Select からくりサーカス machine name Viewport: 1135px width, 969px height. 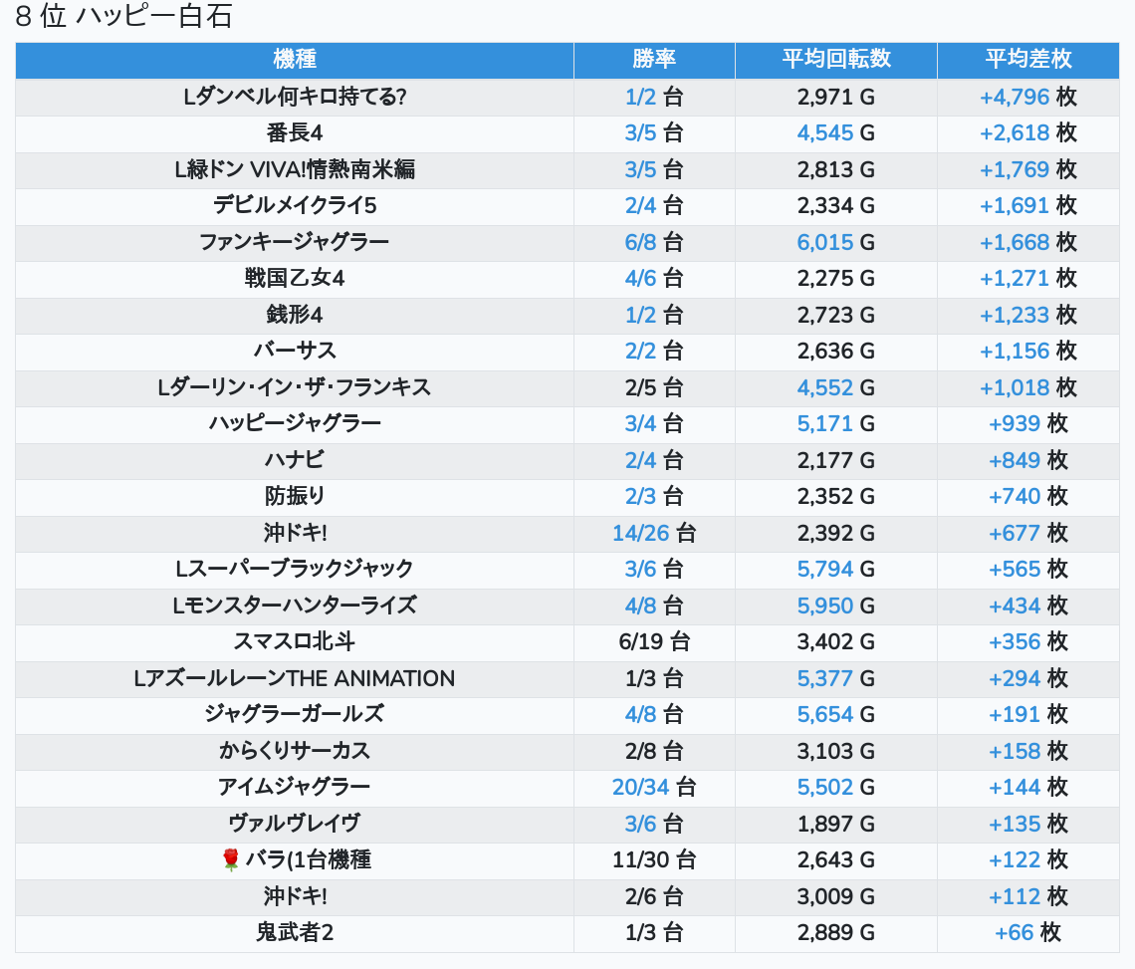(295, 751)
